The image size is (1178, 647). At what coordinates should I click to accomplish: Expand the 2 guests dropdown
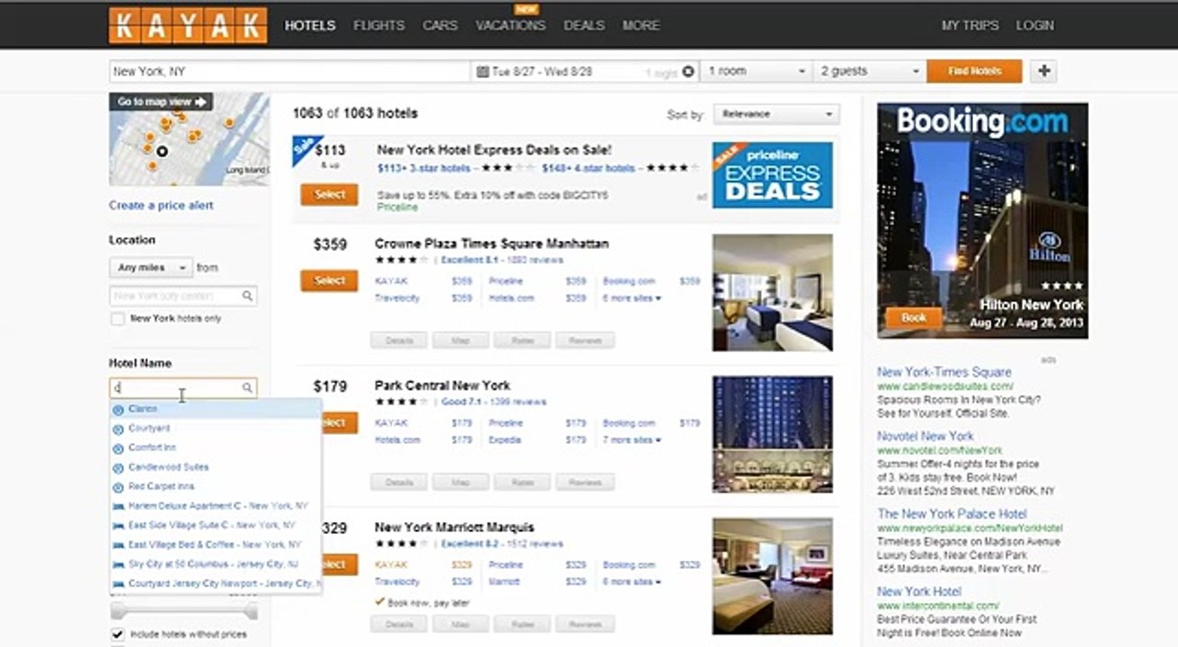tap(871, 71)
